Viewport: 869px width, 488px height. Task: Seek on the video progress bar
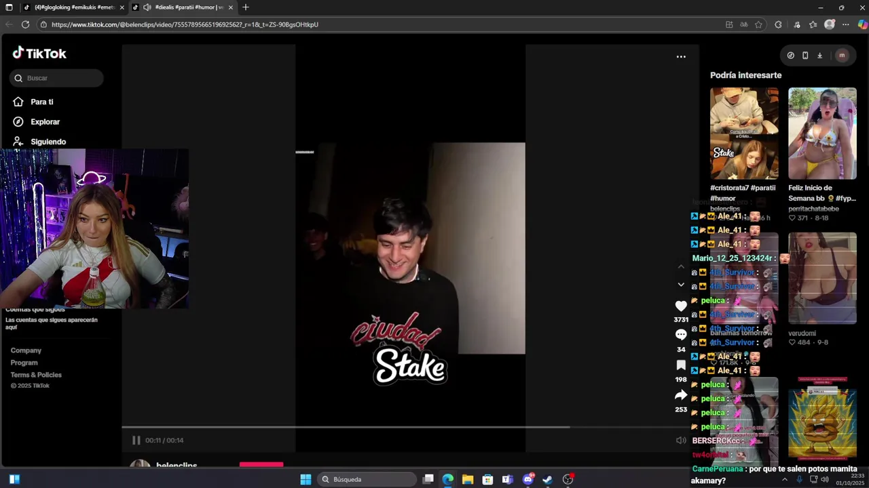[x=410, y=427]
